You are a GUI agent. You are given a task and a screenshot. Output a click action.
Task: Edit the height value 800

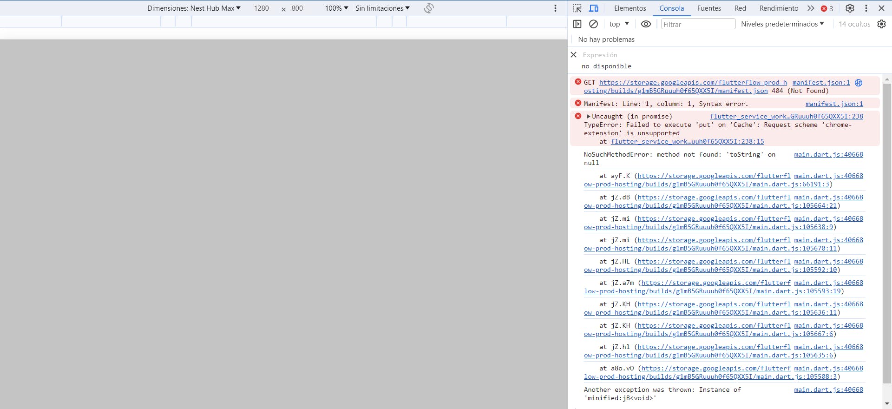297,8
